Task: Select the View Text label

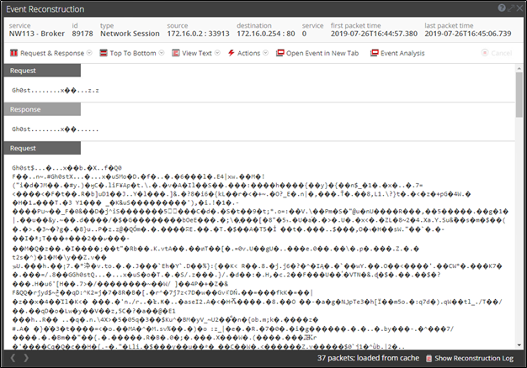Action: pyautogui.click(x=197, y=53)
